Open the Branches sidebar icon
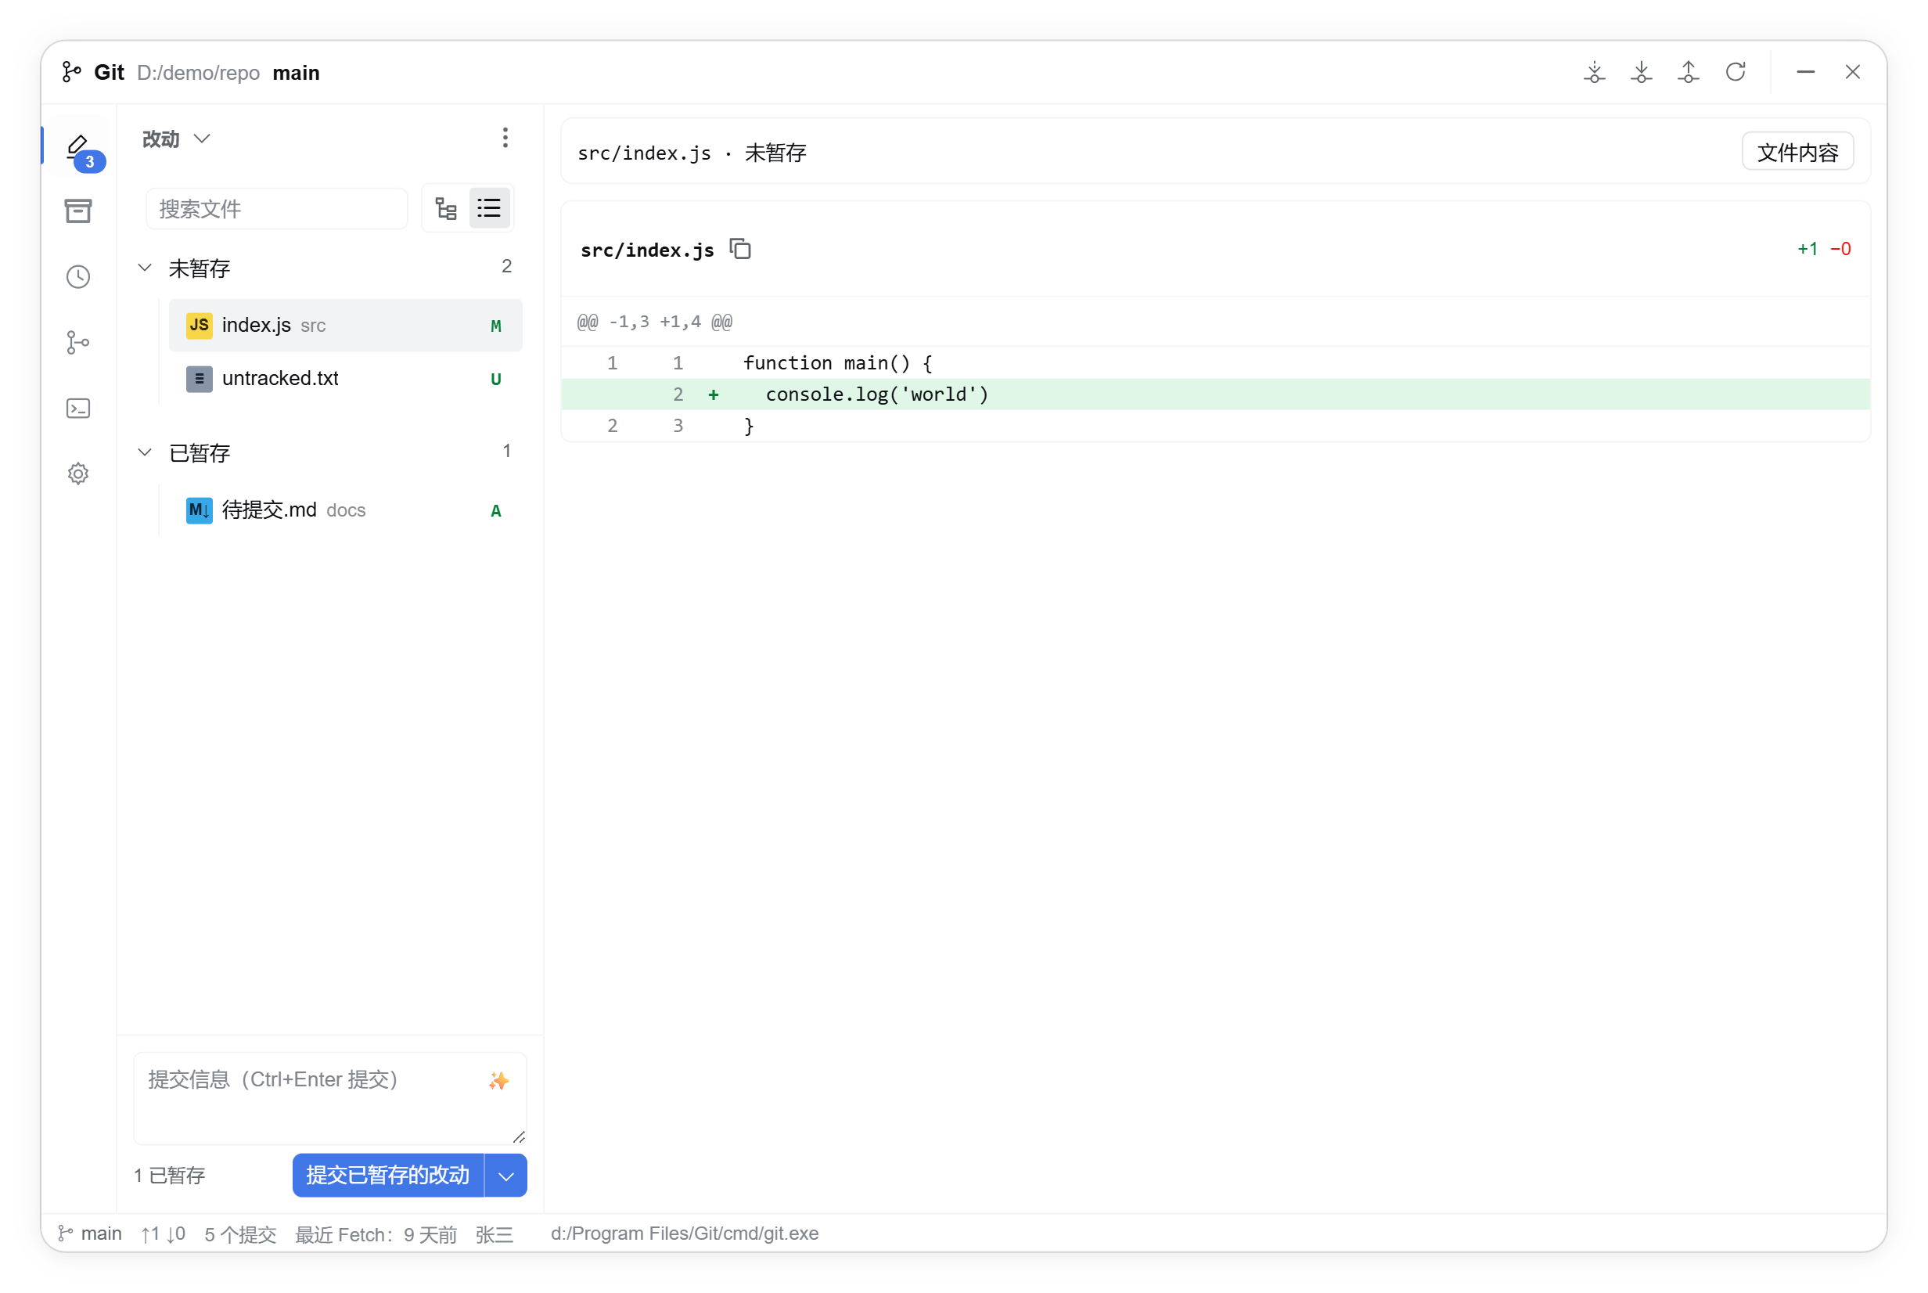Screen dimensions: 1928x1293 tap(78, 343)
